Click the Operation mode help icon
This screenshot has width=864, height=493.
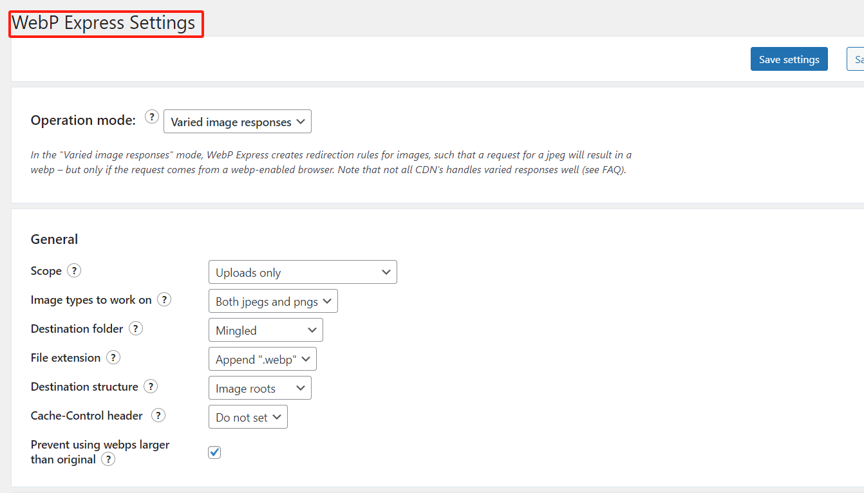point(152,116)
